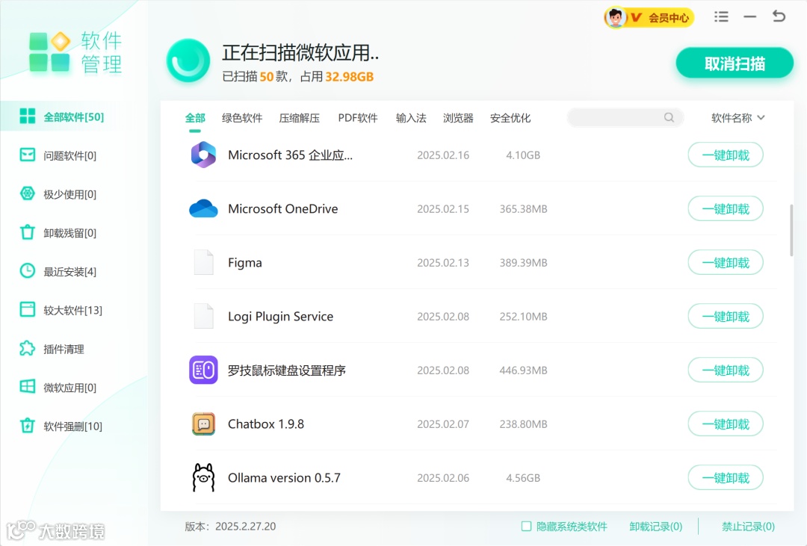Screen dimensions: 807x546
Task: Click the Ollama llama icon
Action: pyautogui.click(x=203, y=477)
